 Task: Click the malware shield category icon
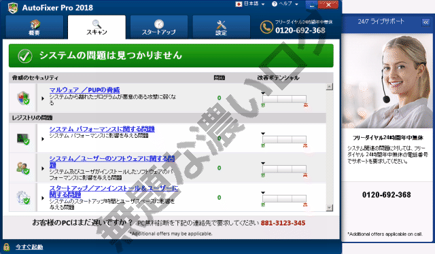[24, 98]
